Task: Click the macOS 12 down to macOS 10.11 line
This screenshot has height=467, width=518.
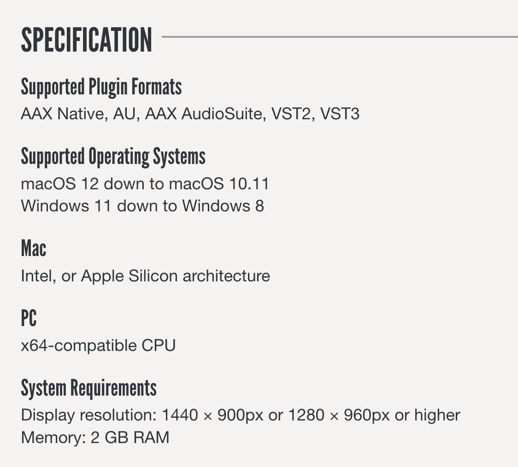Action: (x=145, y=184)
